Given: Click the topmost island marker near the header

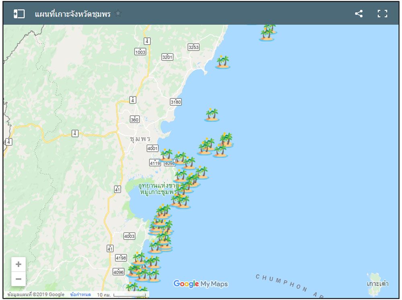Looking at the screenshot, I should pos(267,33).
